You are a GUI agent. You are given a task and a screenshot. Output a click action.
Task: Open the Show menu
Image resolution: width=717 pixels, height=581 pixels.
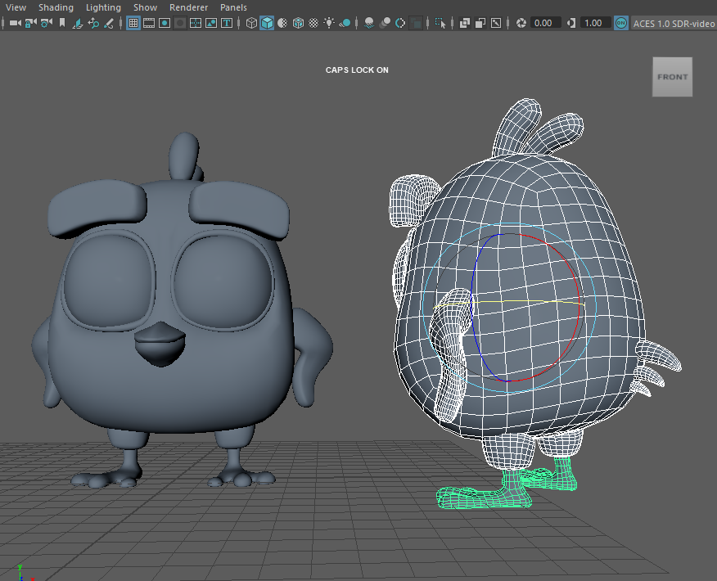tap(145, 7)
